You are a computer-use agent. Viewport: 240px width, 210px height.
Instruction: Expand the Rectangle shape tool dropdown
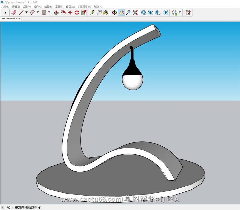click(x=49, y=12)
